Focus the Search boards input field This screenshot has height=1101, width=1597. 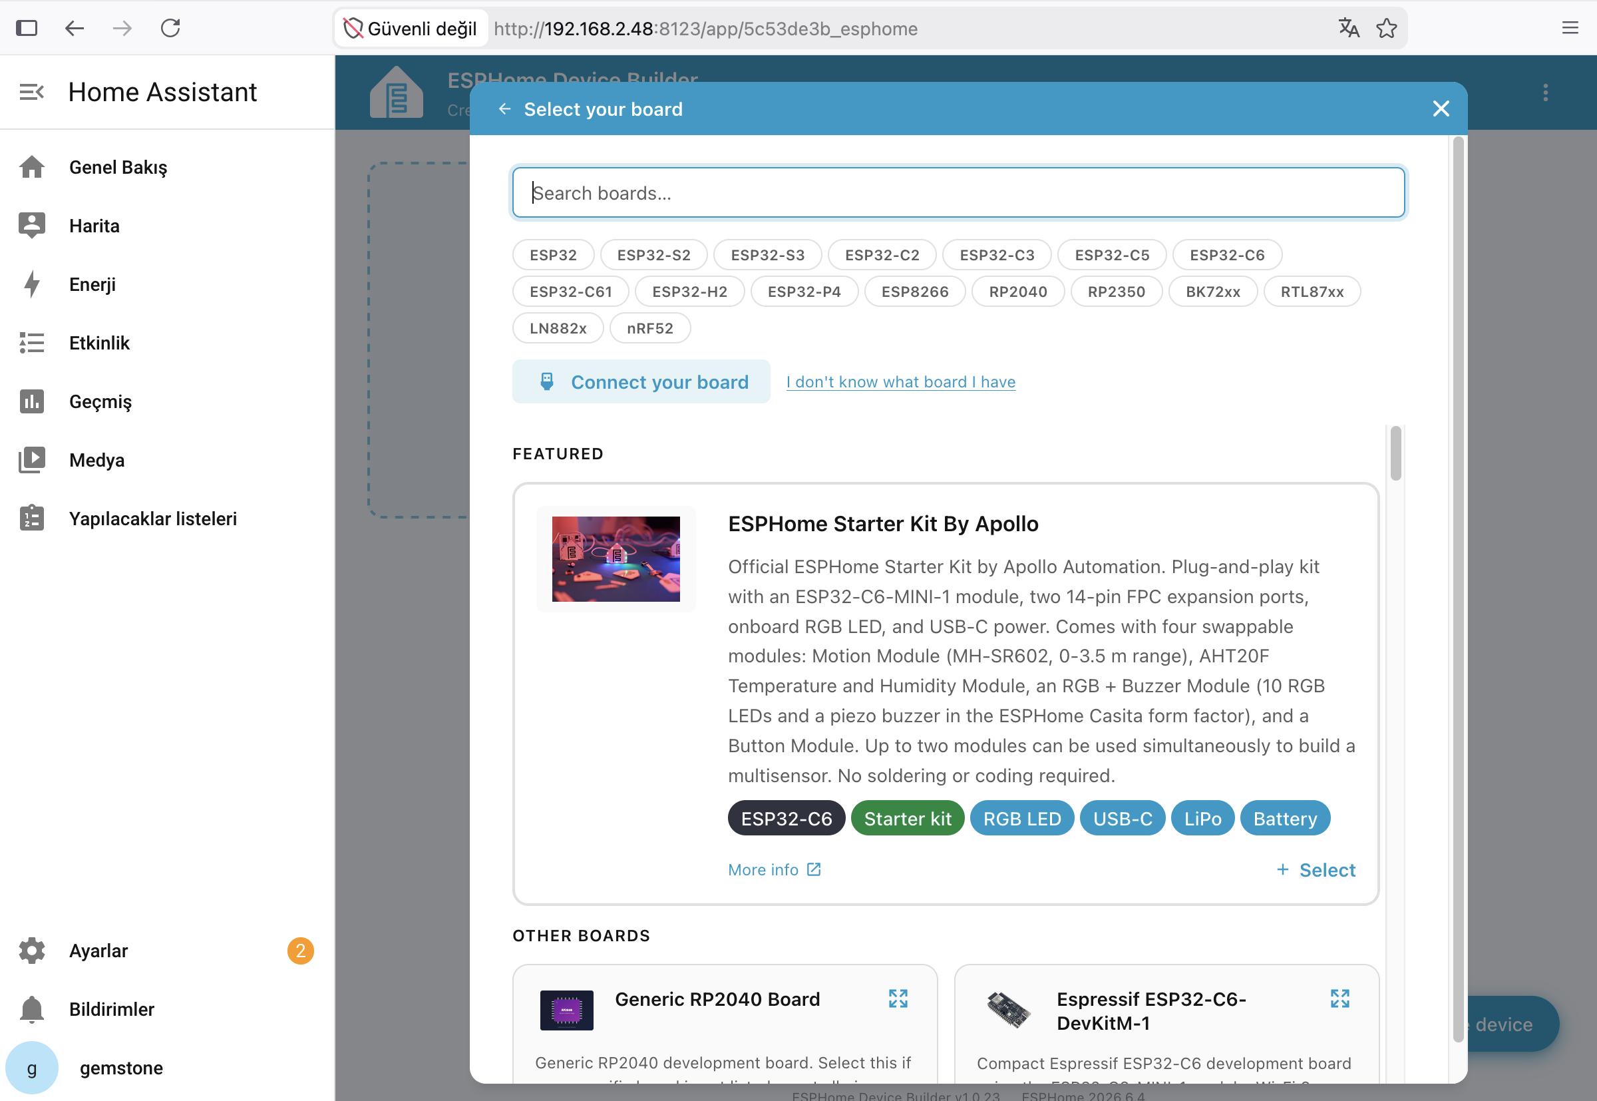coord(958,192)
